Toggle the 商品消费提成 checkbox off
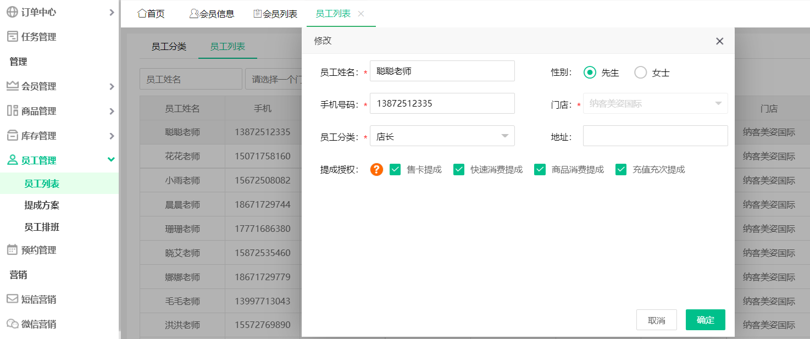The image size is (810, 339). (x=540, y=169)
